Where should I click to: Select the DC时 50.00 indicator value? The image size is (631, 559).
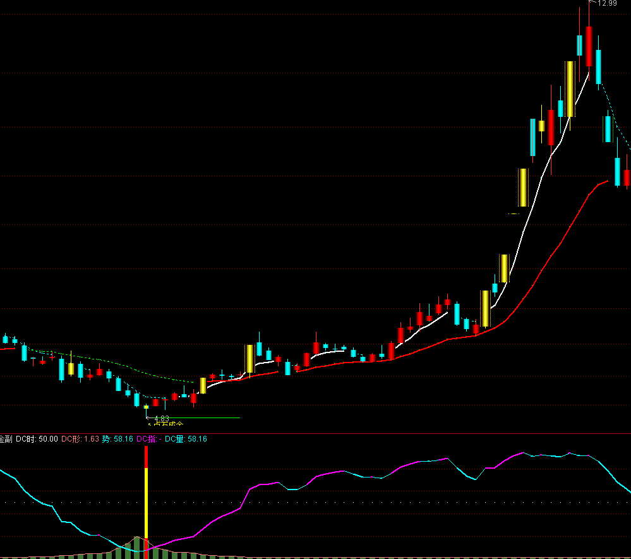click(x=37, y=439)
